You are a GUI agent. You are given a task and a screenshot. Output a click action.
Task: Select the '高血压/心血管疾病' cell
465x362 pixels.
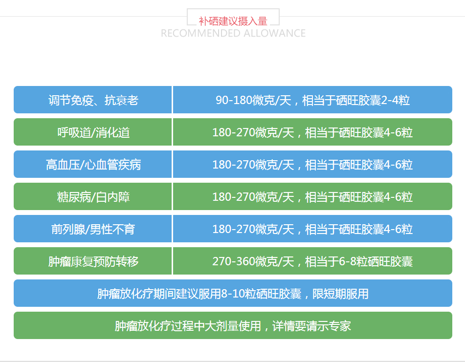[x=93, y=165]
